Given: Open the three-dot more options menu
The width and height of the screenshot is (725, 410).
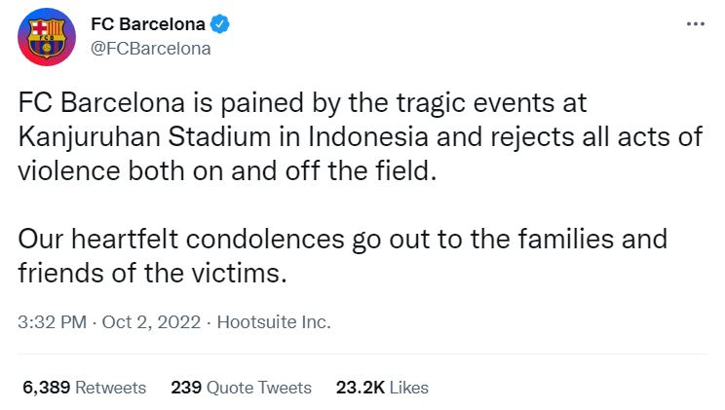Looking at the screenshot, I should pyautogui.click(x=696, y=24).
